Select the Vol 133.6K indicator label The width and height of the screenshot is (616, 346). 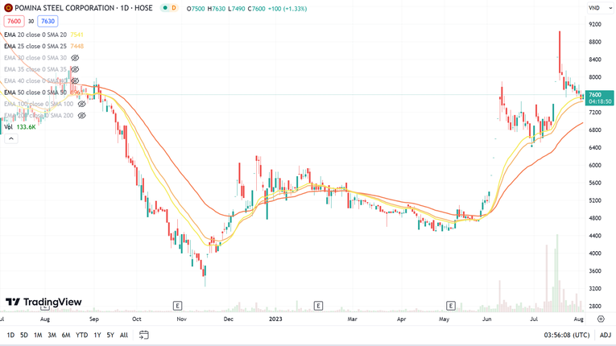pos(20,127)
